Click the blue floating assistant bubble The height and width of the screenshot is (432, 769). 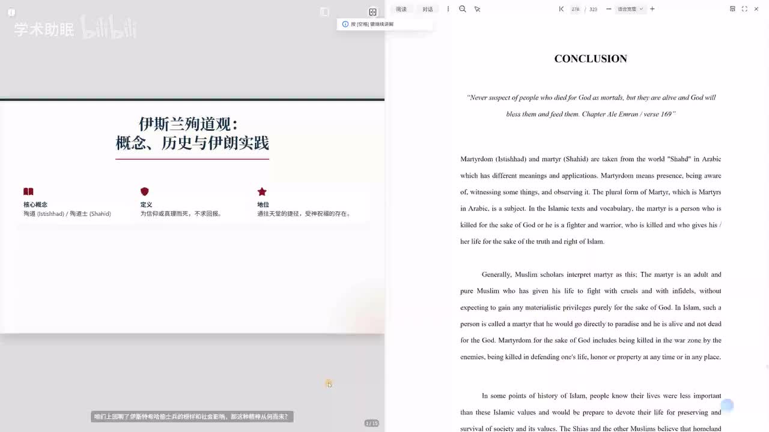point(727,405)
